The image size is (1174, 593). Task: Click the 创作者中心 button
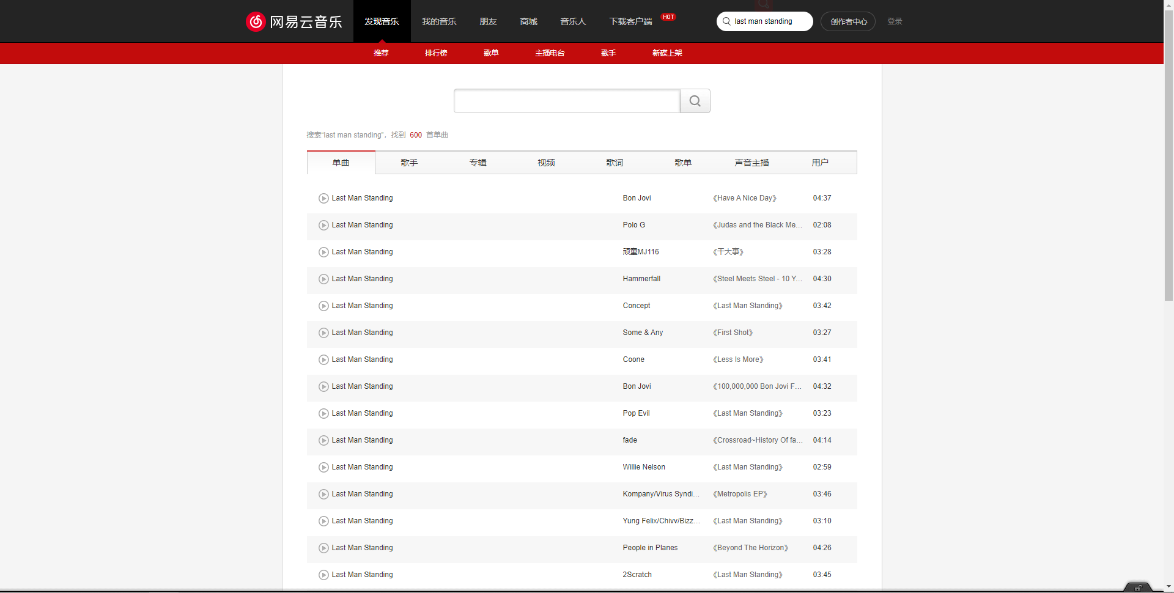848,21
